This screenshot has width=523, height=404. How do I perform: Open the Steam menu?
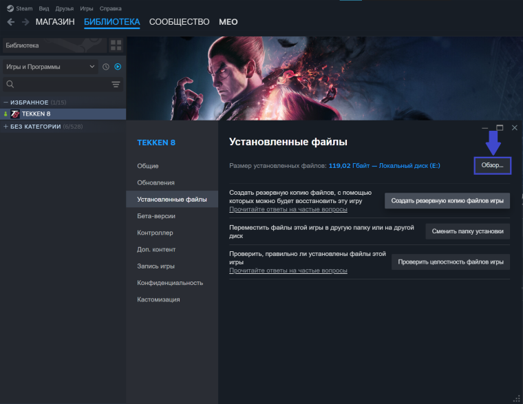tap(24, 9)
